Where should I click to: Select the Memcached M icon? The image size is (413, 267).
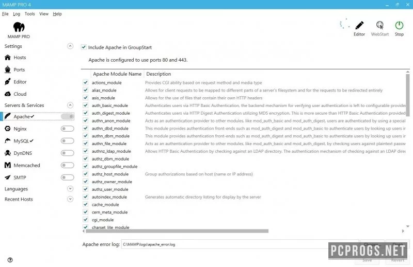pos(8,165)
